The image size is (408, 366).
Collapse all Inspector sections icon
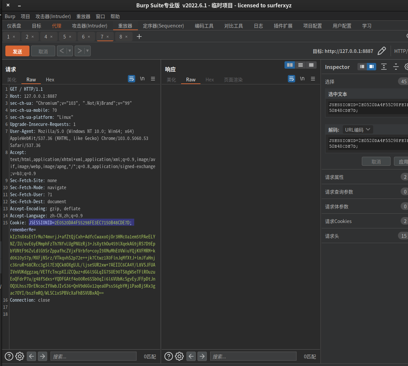(396, 67)
